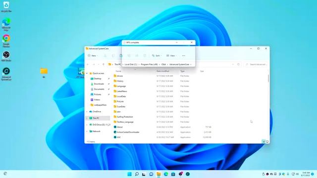Viewport: 317px width, 178px height.
Task: Sort files by the Size column
Action: [202, 71]
